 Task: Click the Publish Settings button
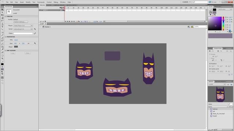(20, 22)
